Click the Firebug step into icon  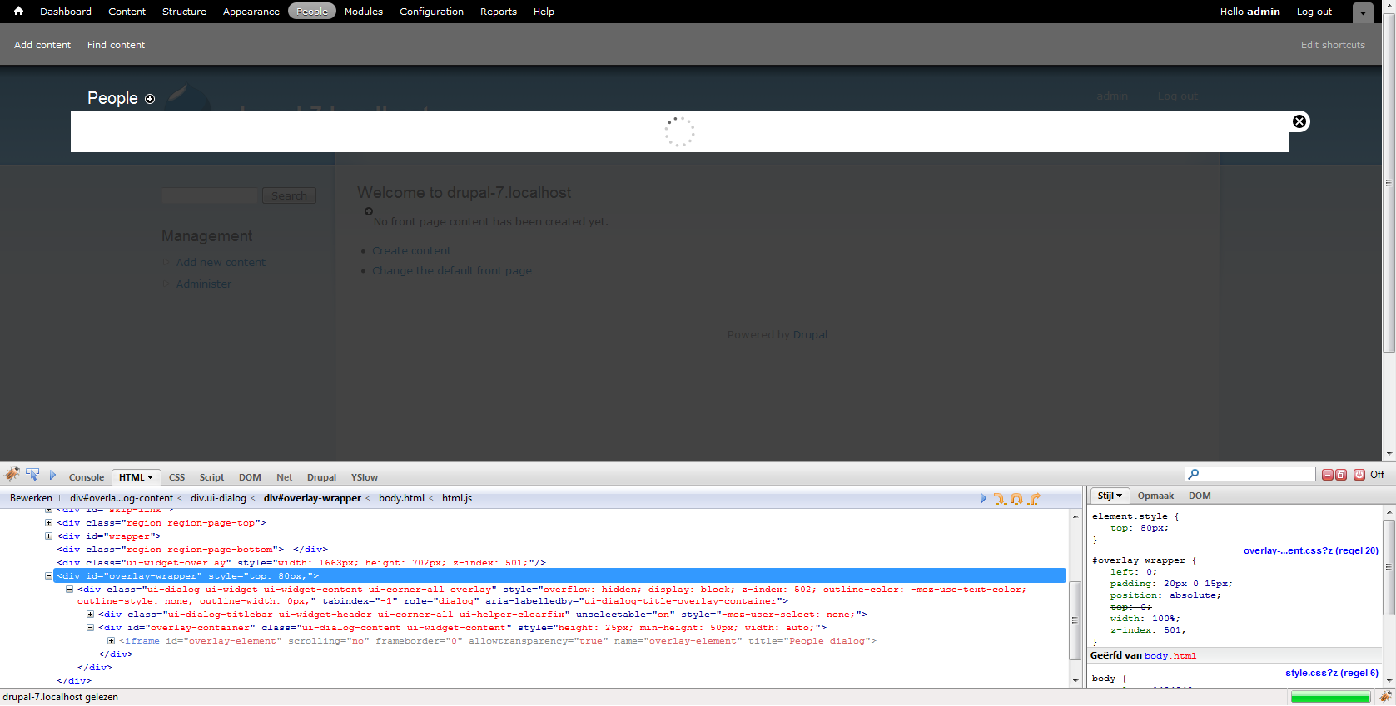pyautogui.click(x=1000, y=499)
